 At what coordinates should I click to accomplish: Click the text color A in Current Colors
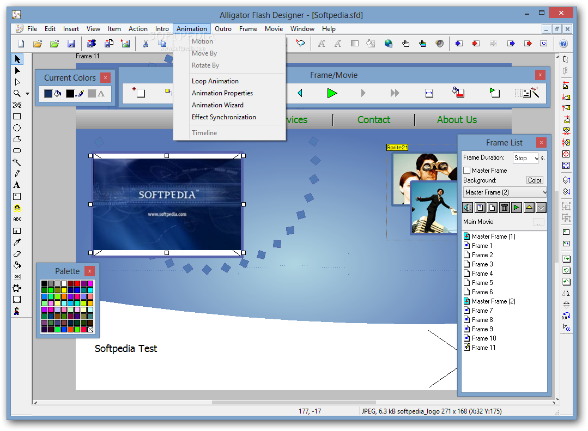pos(101,93)
